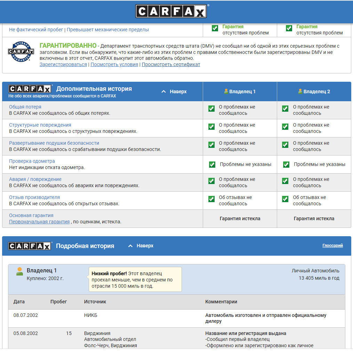This screenshot has width=353, height=351.
Task: Click the date 08.07.2002
Action: point(26,315)
